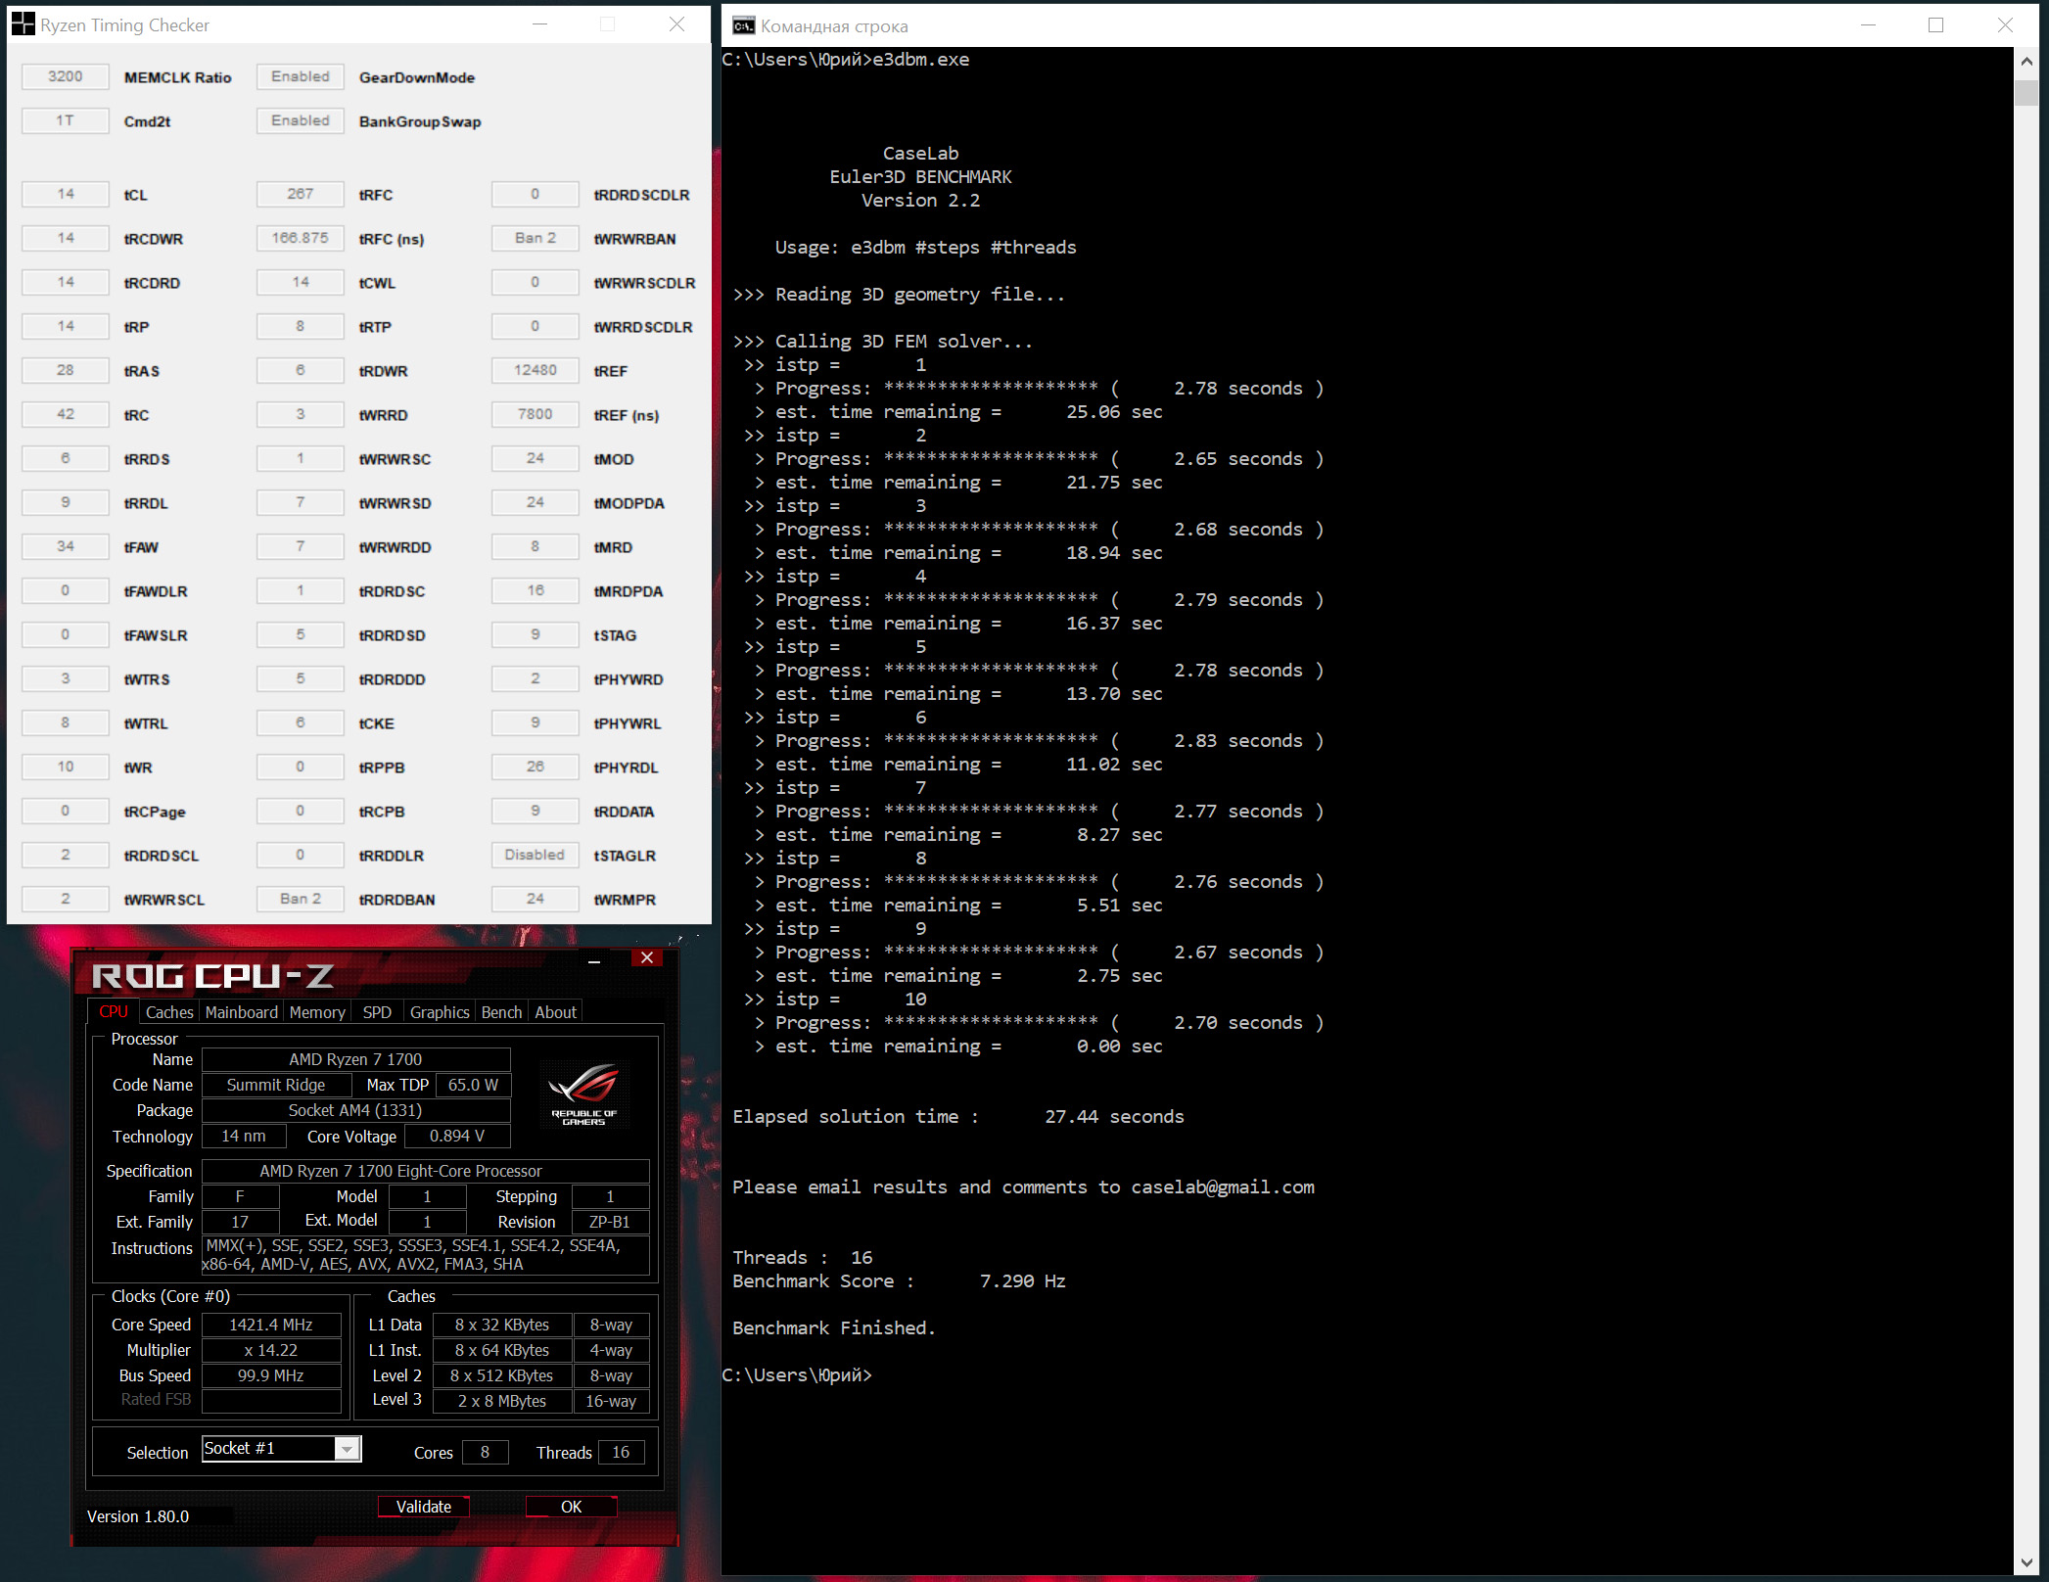Click the OK button in CPU-Z
2049x1582 pixels.
[x=571, y=1507]
